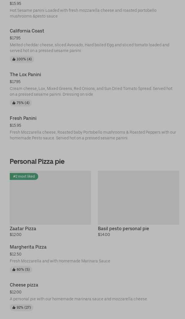Click thumbs-up icon under The Lox Panini

14,103
